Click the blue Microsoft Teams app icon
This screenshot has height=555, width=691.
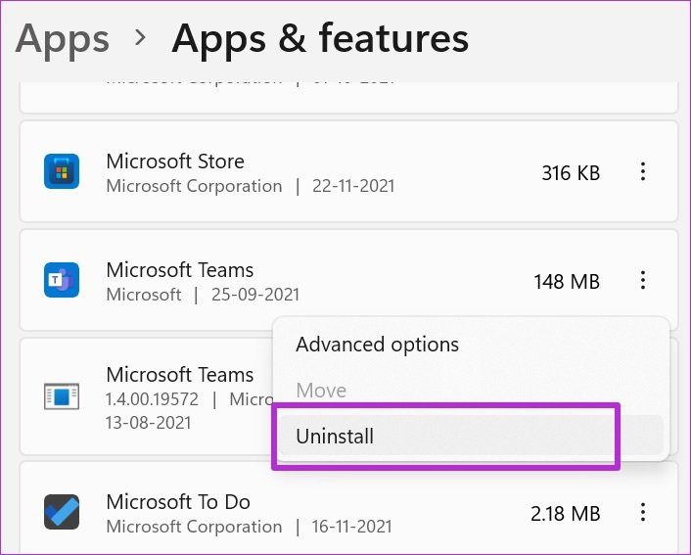(x=61, y=281)
